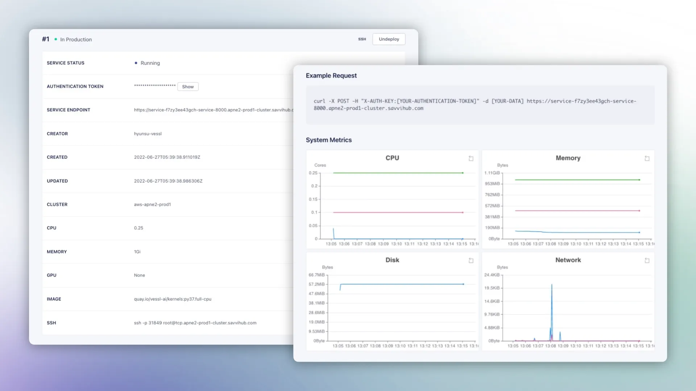Click the blue Disk usage line endpoint
This screenshot has height=391, width=696.
pyautogui.click(x=463, y=284)
